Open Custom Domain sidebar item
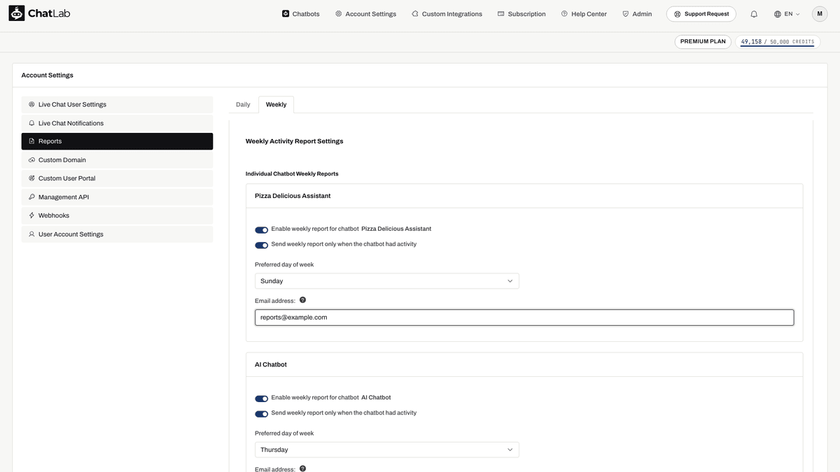Image resolution: width=840 pixels, height=472 pixels. pos(117,160)
